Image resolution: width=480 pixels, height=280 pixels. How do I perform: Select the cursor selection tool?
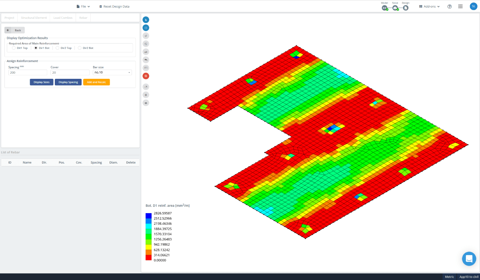click(146, 19)
